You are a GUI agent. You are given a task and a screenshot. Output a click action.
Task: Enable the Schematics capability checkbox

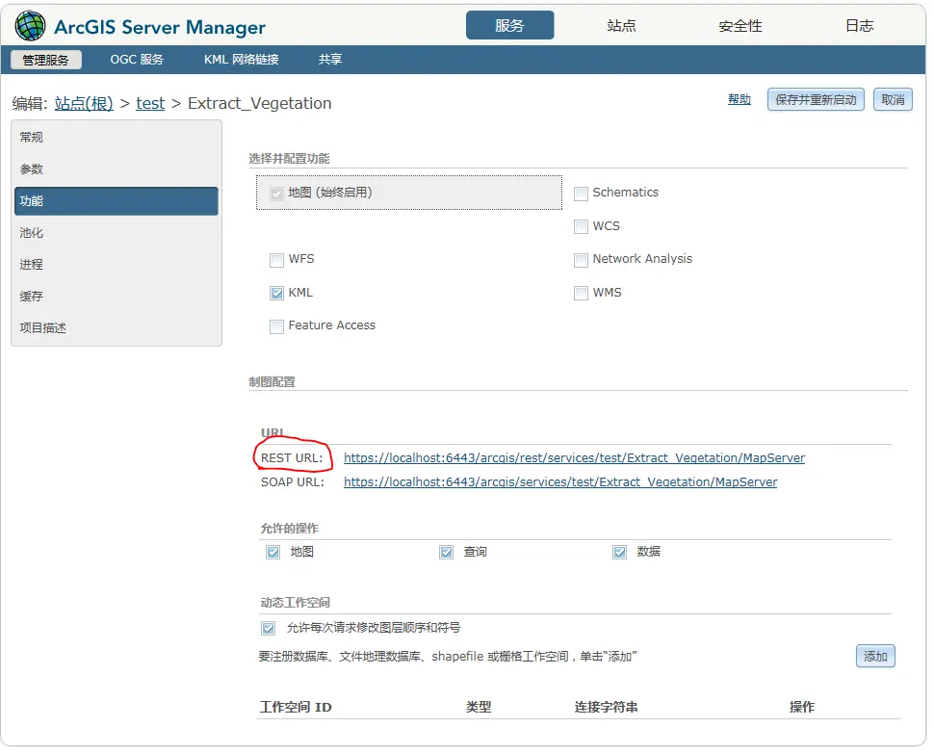click(581, 194)
